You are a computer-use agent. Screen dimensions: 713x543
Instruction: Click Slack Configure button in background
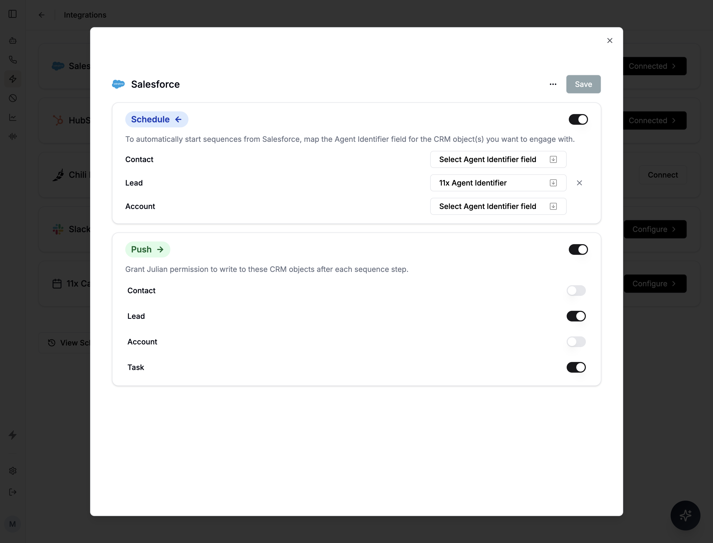tap(655, 229)
